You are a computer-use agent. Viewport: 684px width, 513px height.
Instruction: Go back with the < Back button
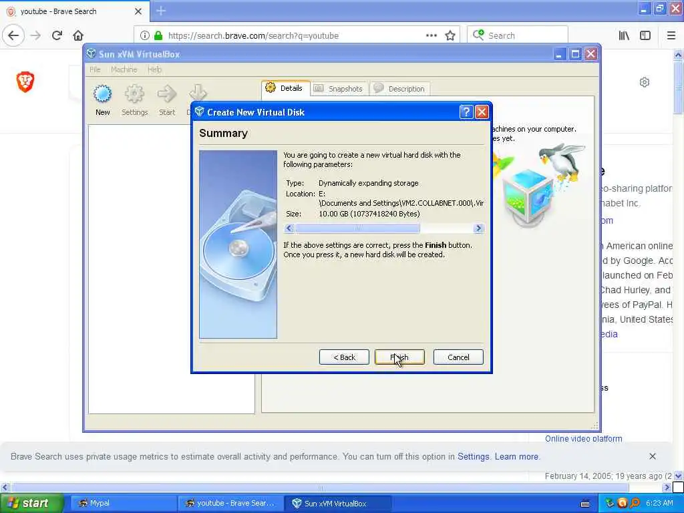point(344,357)
